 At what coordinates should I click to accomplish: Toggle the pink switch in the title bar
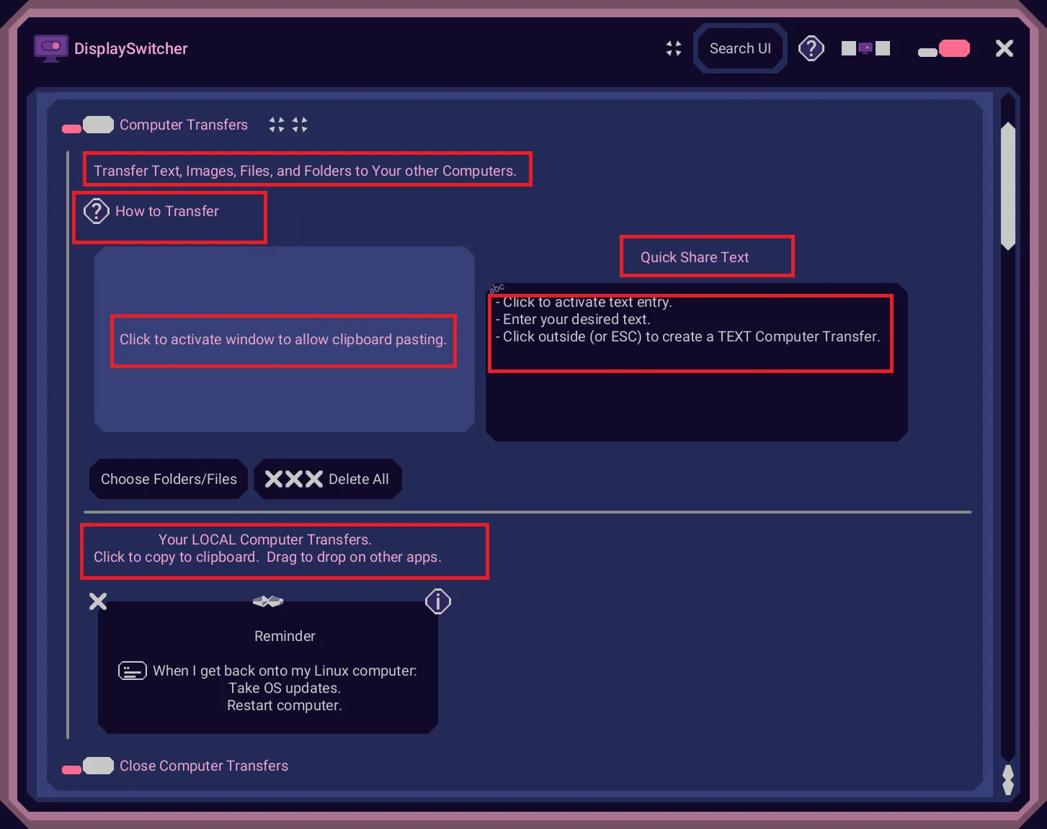click(x=944, y=49)
